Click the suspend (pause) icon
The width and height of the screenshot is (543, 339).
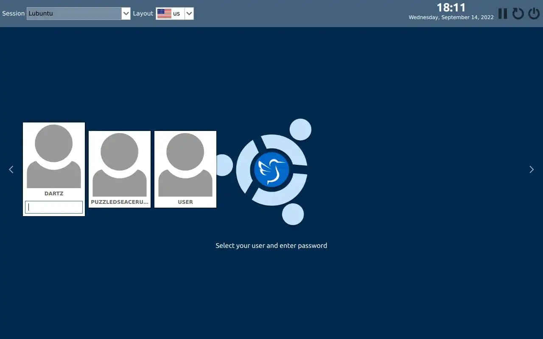tap(503, 14)
